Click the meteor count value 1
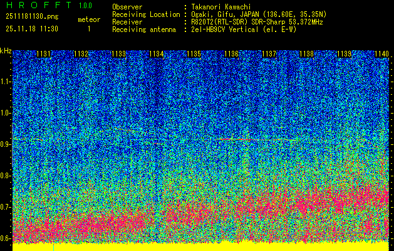The width and height of the screenshot is (394, 251). click(x=89, y=29)
